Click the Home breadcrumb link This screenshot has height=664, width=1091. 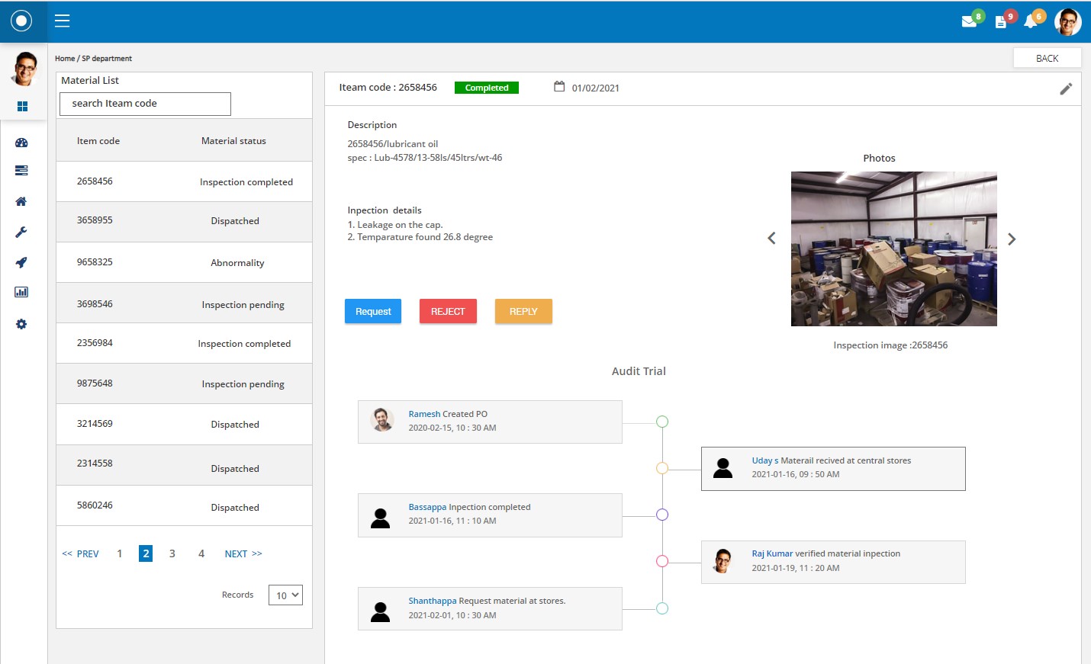[x=65, y=59]
